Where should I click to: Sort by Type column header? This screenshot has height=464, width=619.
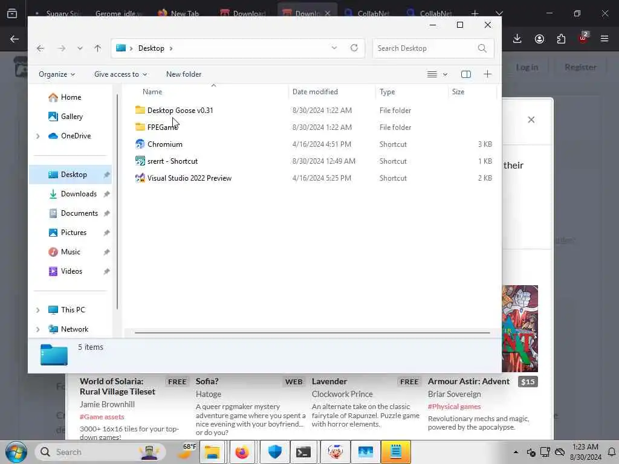click(387, 92)
